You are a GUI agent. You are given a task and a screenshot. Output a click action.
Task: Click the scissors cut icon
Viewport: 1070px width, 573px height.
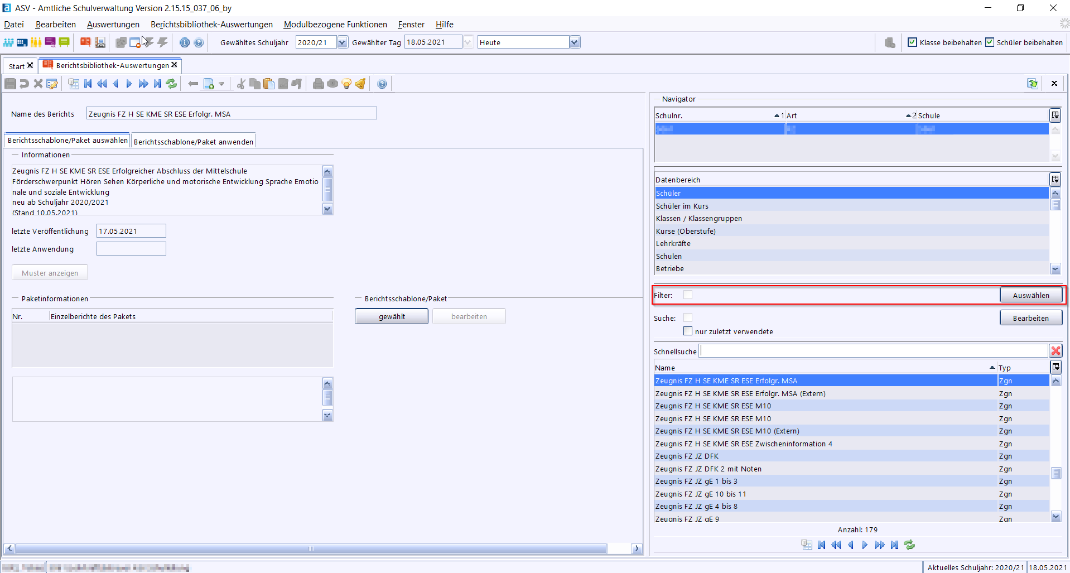coord(241,84)
